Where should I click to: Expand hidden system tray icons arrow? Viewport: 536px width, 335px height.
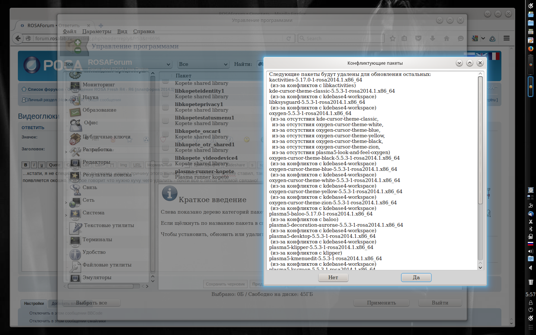[531, 268]
